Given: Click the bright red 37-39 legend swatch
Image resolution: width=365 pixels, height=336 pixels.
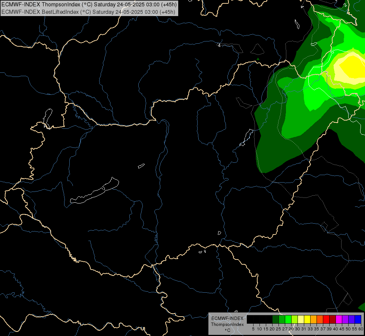Looking at the screenshot, I should point(326,319).
